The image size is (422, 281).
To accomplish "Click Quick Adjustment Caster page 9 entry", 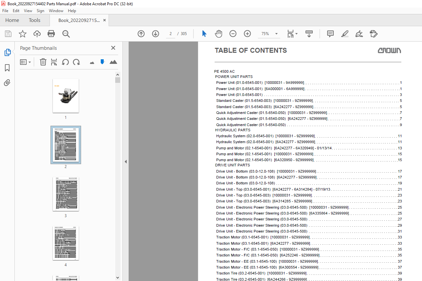I will click(309, 125).
